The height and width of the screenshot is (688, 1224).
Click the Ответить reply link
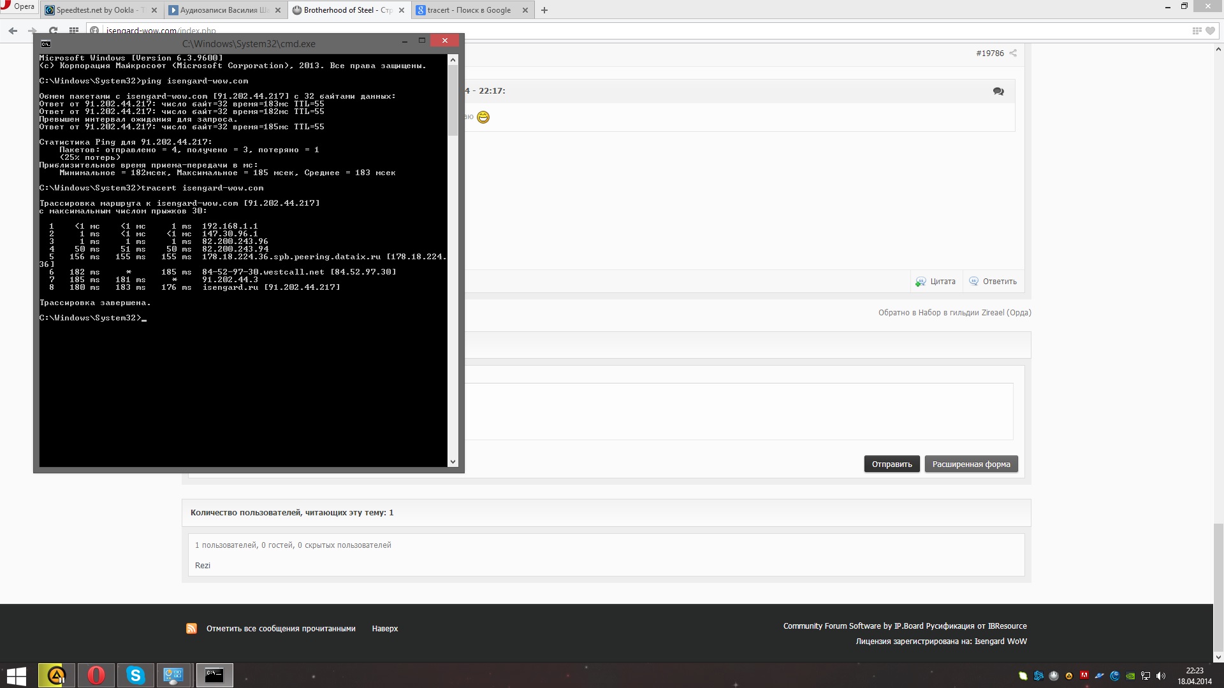(x=993, y=282)
